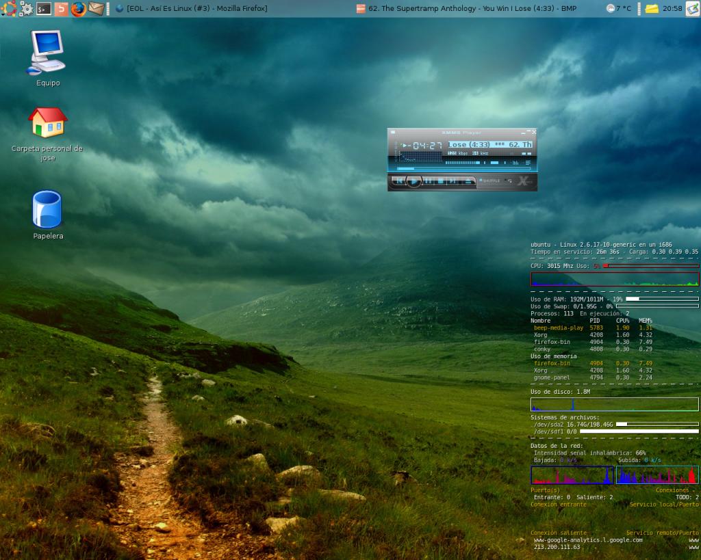Click the Subida upload traffic graph
The image size is (701, 560).
(658, 475)
